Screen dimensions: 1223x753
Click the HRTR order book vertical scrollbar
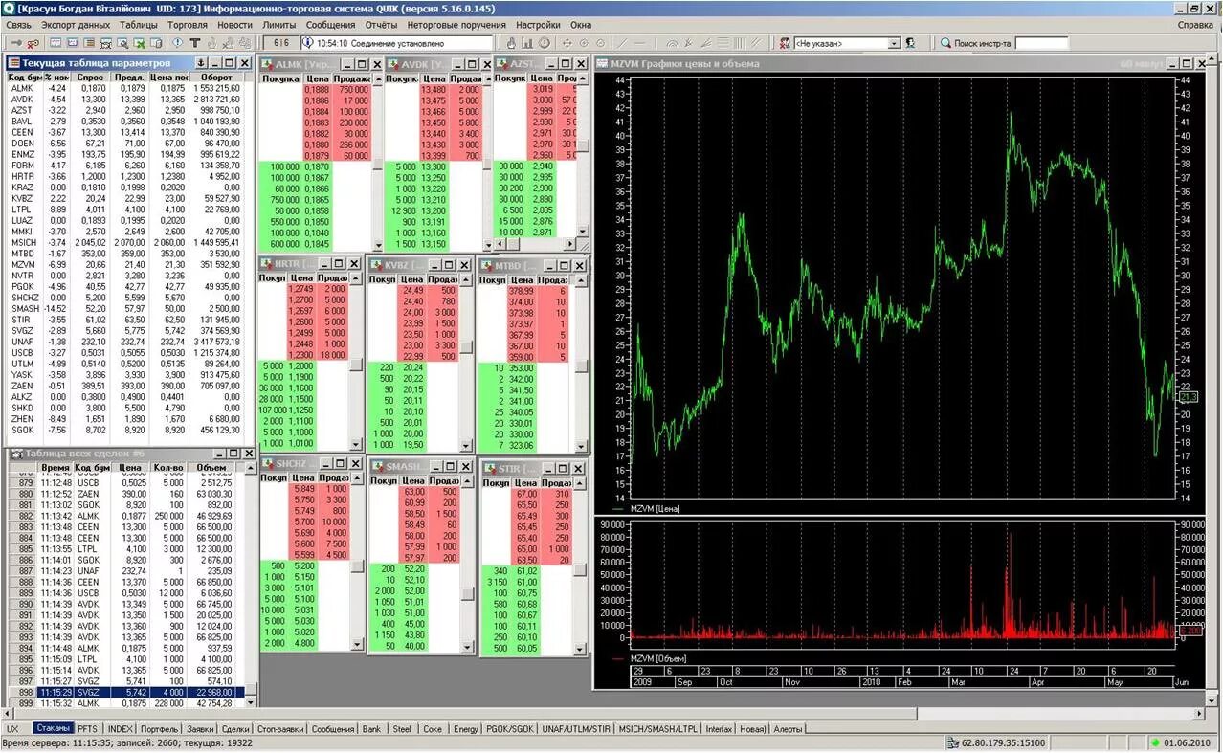356,362
